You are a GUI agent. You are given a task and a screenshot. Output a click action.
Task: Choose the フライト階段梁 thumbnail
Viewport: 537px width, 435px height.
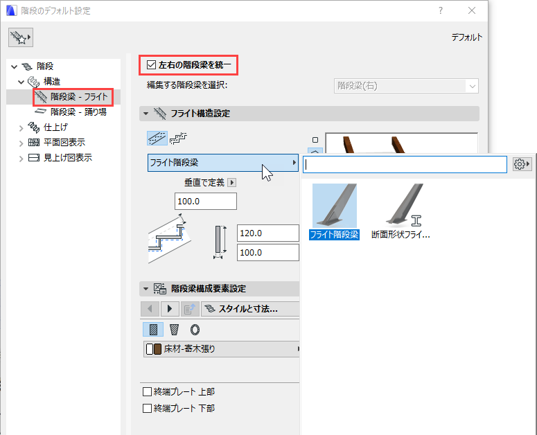pyautogui.click(x=334, y=211)
